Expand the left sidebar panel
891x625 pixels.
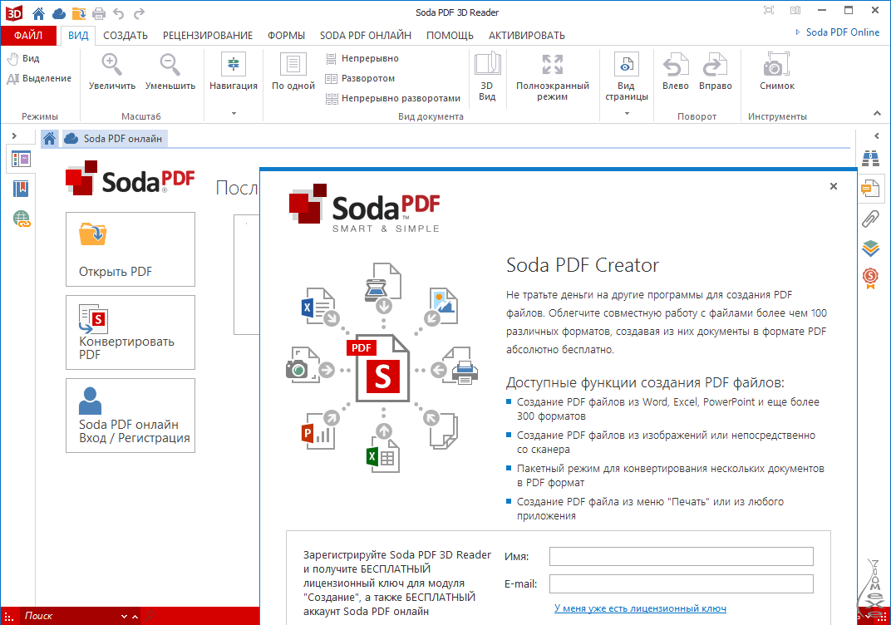click(14, 135)
